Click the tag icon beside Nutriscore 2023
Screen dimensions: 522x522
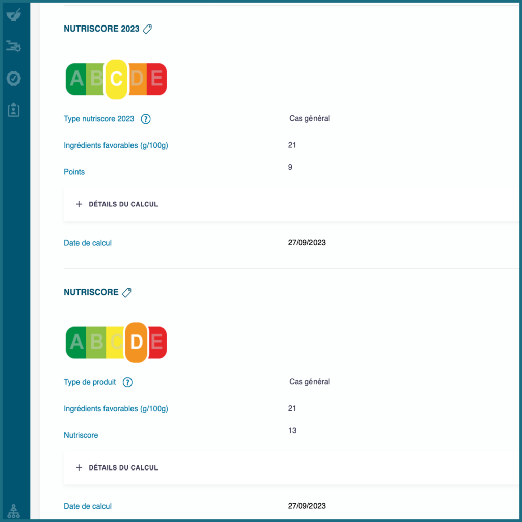pos(147,29)
